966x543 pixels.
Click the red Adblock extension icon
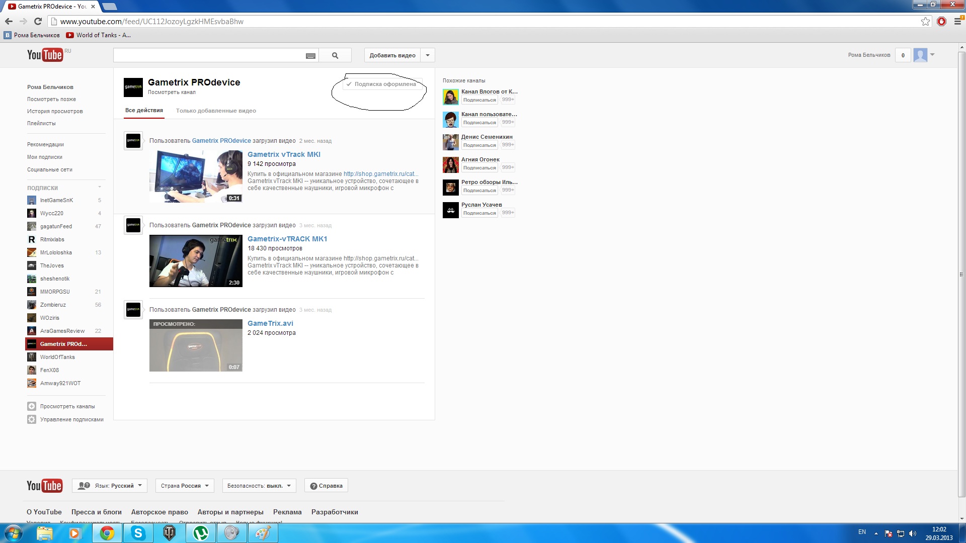[941, 21]
